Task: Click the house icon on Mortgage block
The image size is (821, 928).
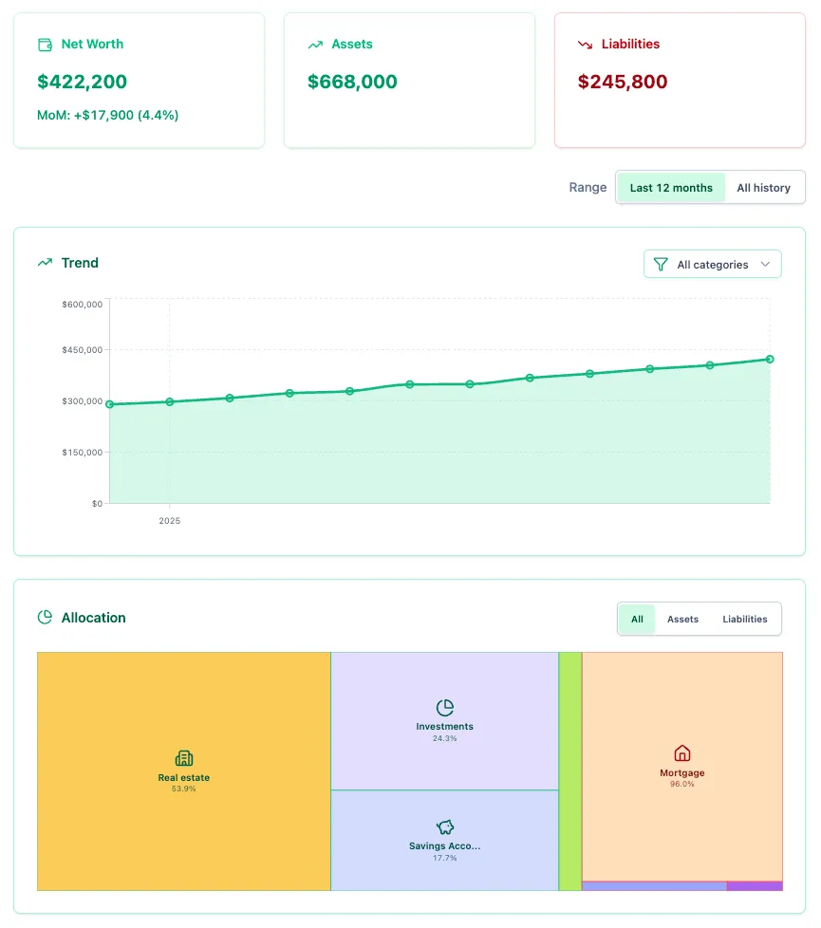Action: tap(681, 752)
